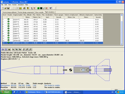Click the red X delete simulation icon
This screenshot has width=125, height=94.
click(x=47, y=8)
